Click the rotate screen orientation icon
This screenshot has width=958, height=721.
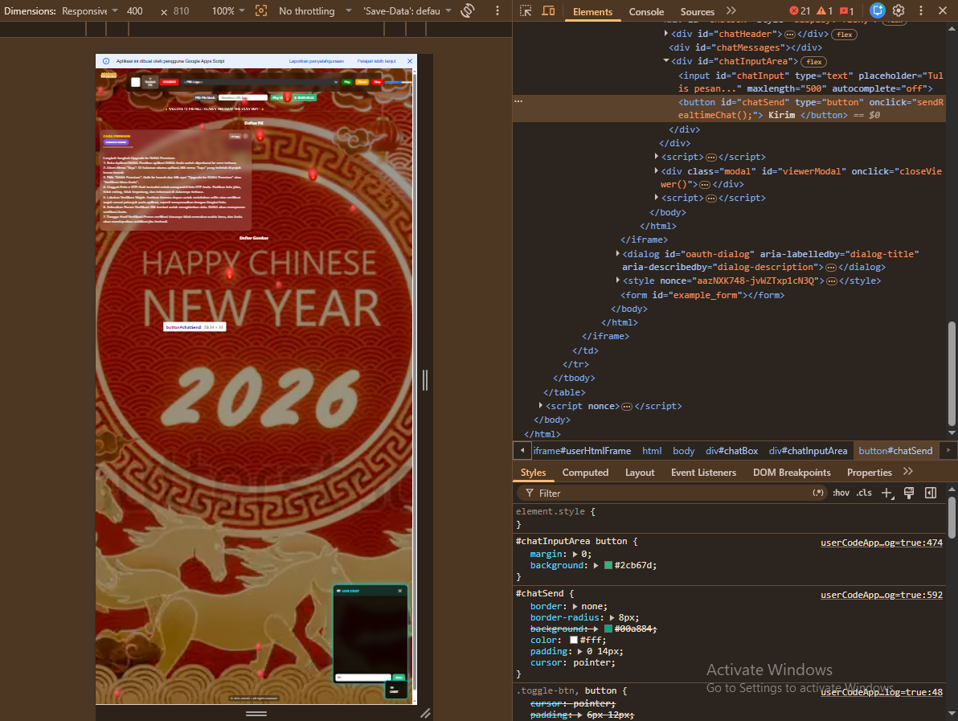coord(468,11)
